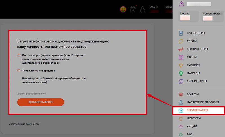Click the lightbulb News icon
Image resolution: width=225 pixels, height=137 pixels.
click(181, 118)
